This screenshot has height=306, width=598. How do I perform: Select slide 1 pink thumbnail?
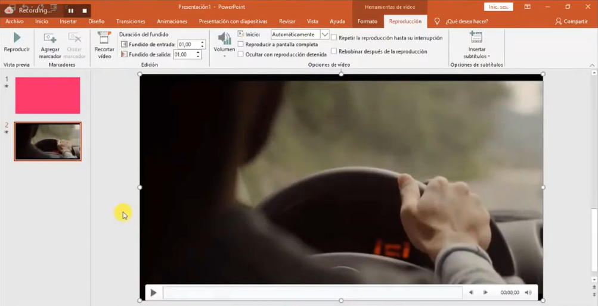tap(48, 95)
